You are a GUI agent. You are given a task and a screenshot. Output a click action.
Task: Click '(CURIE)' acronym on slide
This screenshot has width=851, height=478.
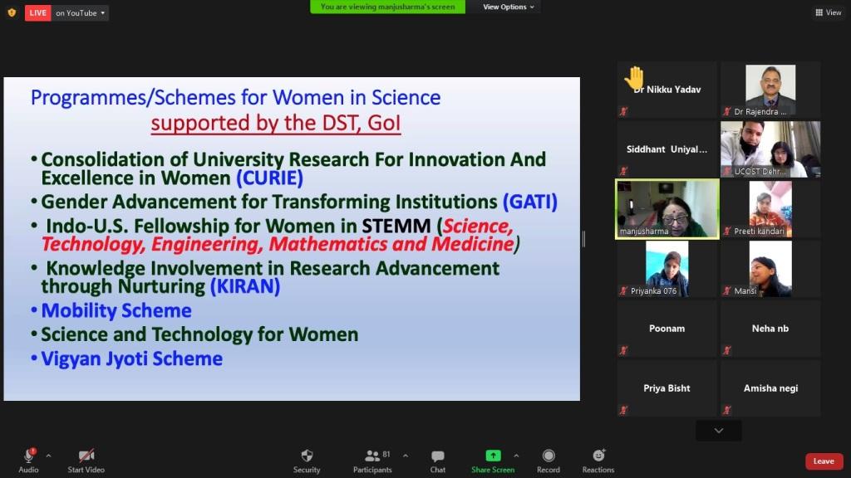click(269, 178)
